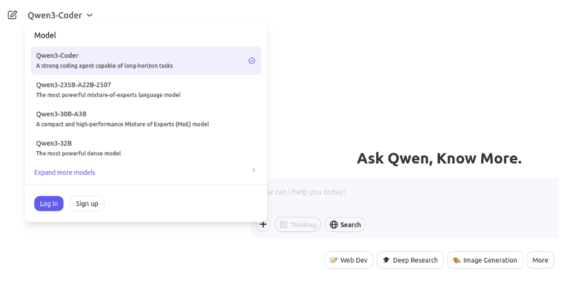Show More feature options
579x294 pixels.
(540, 260)
